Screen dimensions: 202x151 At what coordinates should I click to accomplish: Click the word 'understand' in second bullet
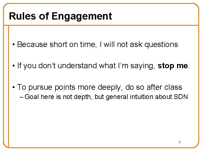(77, 66)
